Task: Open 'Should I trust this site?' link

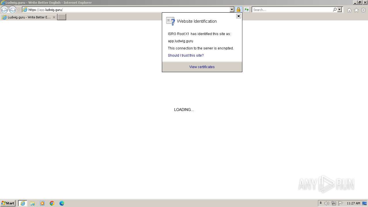Action: coord(186,55)
